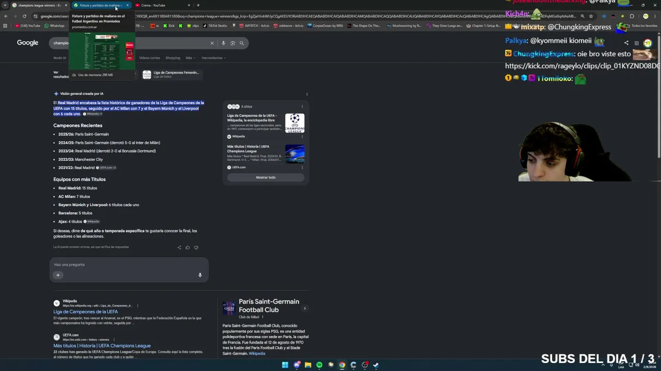
Task: Bookmark this page with star icon
Action: 591,16
